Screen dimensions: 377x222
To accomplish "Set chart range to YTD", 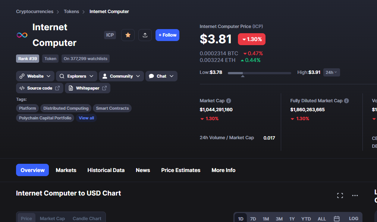I will pos(306,219).
